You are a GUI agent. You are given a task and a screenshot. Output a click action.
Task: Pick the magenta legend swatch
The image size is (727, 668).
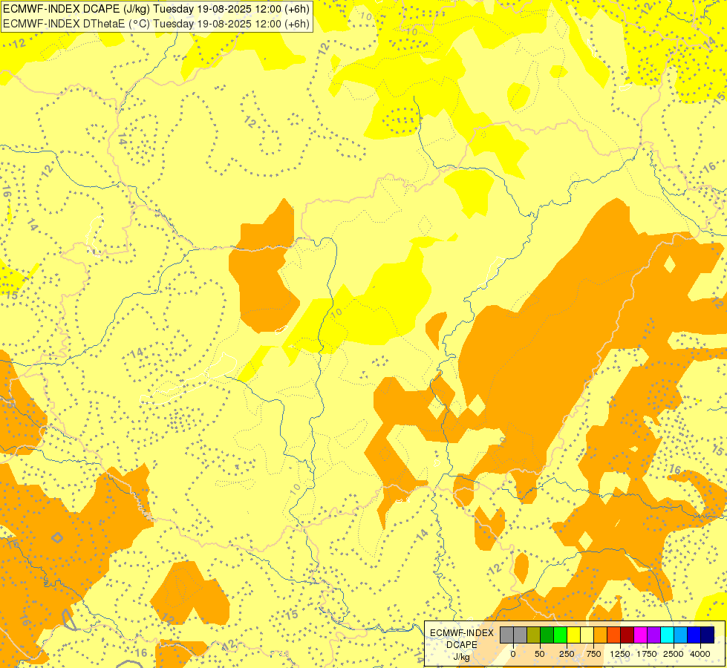tap(641, 635)
